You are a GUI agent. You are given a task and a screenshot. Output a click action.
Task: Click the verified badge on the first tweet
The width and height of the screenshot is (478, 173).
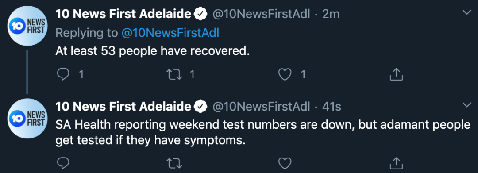201,14
